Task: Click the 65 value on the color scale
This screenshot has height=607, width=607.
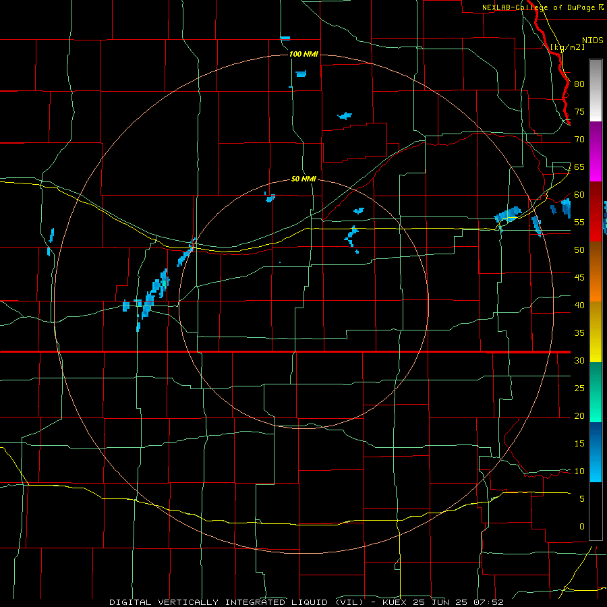Action: click(579, 167)
